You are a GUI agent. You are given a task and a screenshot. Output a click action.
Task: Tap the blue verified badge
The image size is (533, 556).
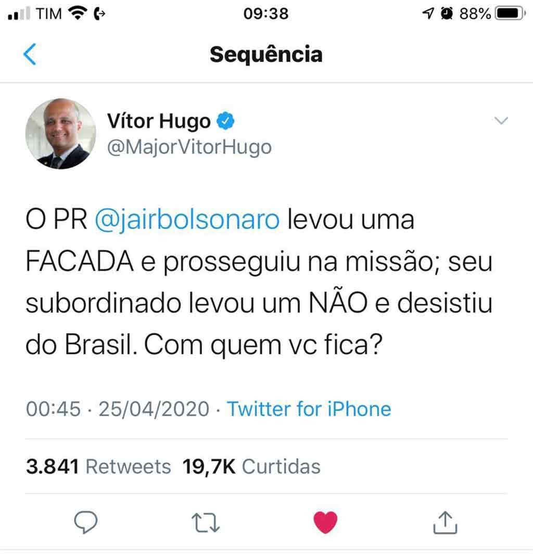(x=225, y=121)
